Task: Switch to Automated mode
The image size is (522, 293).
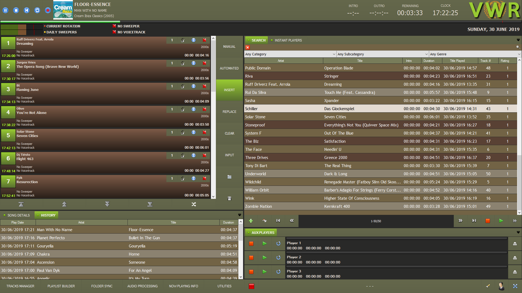Action: [229, 68]
